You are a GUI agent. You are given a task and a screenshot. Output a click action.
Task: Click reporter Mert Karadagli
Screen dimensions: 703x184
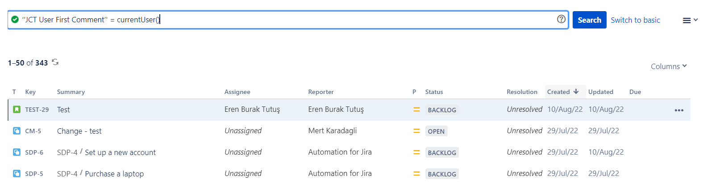(333, 131)
